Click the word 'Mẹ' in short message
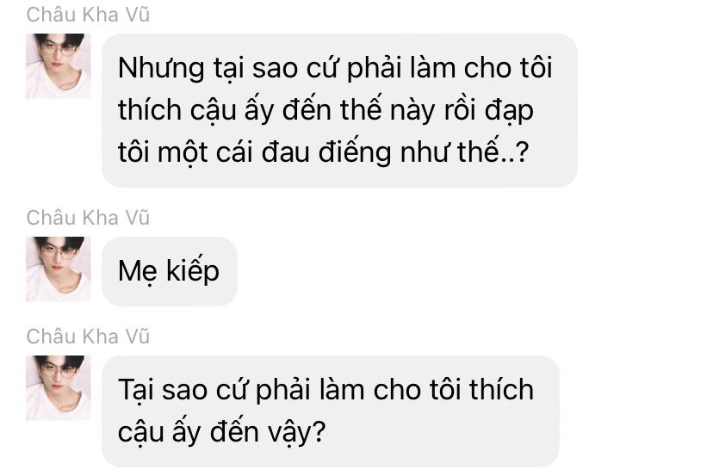The height and width of the screenshot is (476, 713). pyautogui.click(x=138, y=272)
